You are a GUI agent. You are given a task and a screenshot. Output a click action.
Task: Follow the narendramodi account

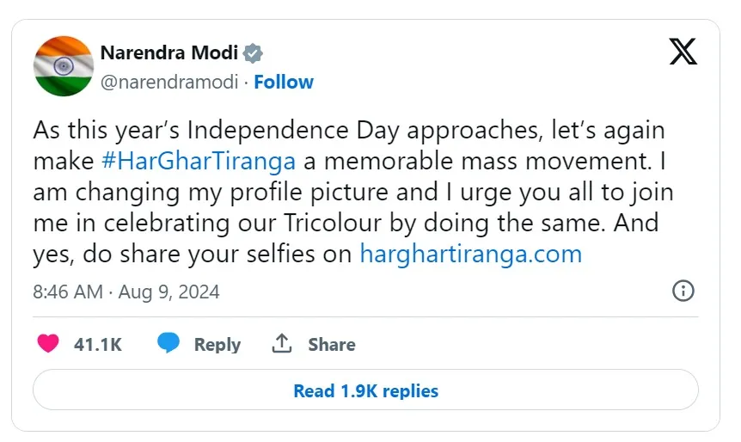coord(284,83)
